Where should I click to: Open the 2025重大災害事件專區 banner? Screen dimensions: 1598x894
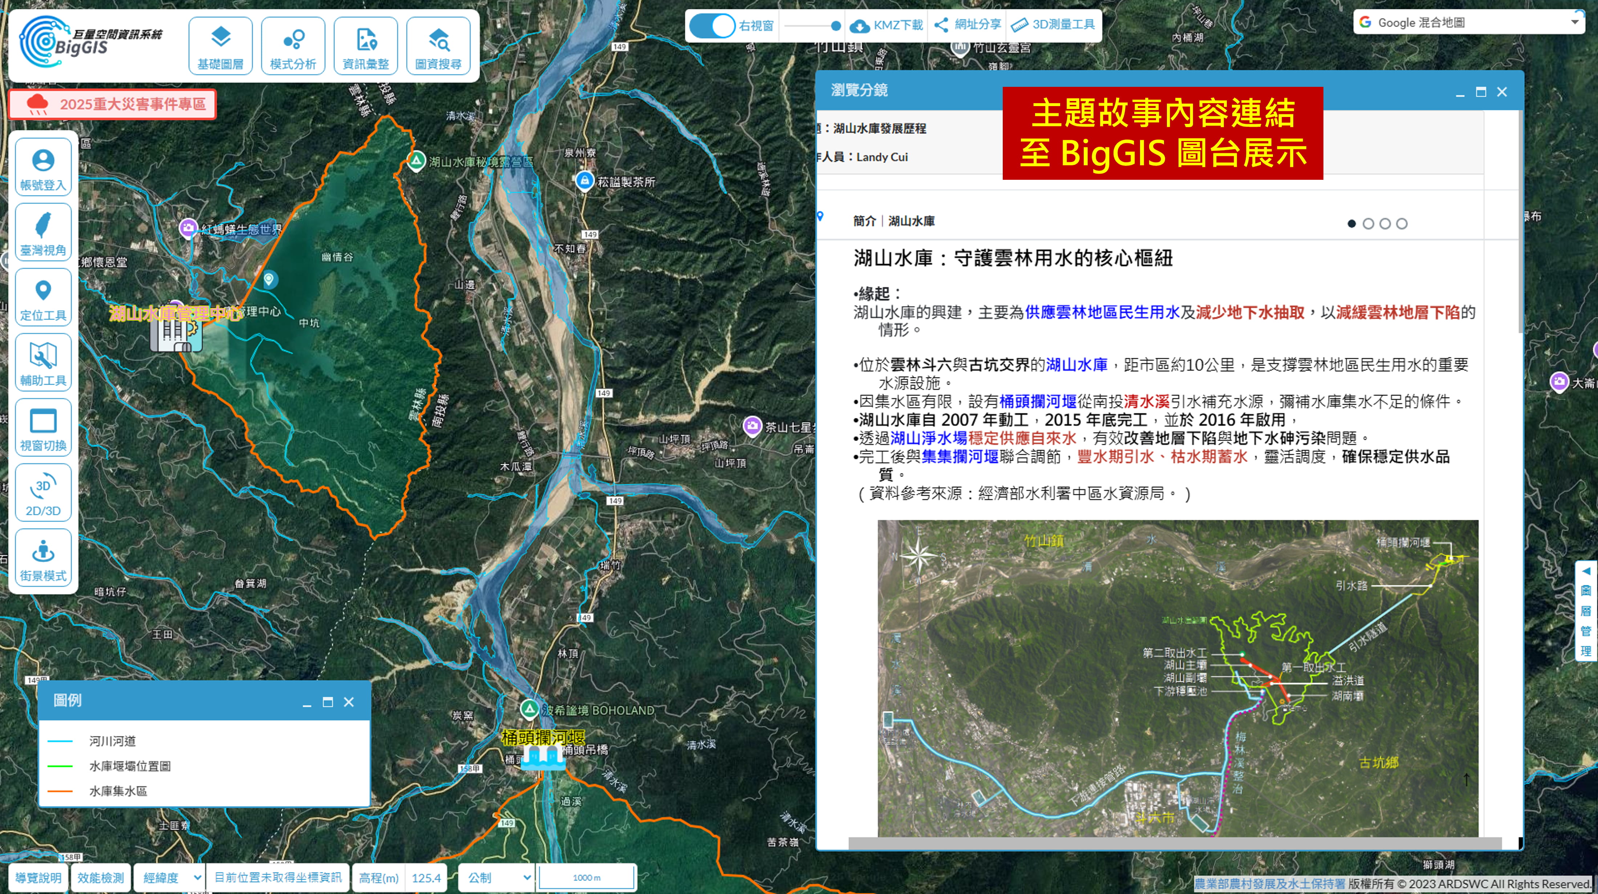pyautogui.click(x=113, y=104)
